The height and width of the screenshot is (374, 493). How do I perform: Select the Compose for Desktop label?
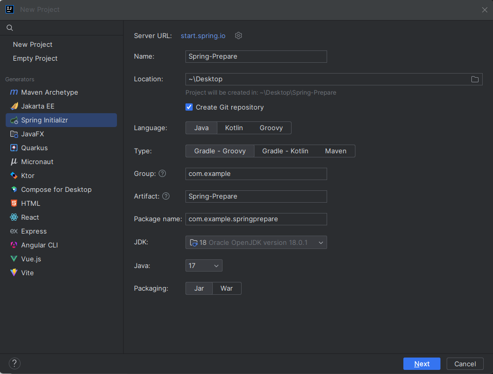point(56,189)
